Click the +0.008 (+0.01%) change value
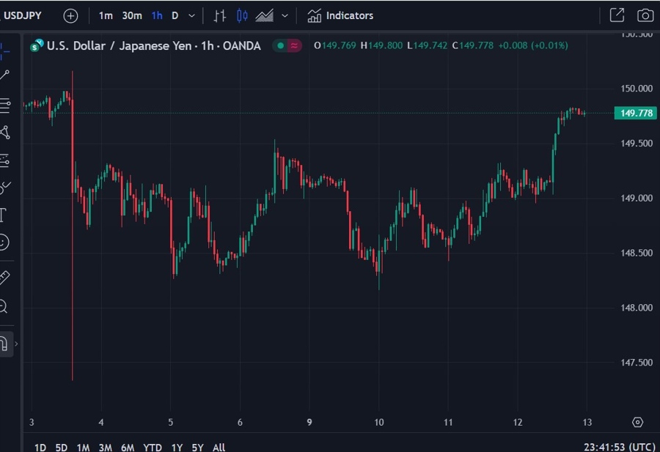This screenshot has width=660, height=452. coord(533,45)
